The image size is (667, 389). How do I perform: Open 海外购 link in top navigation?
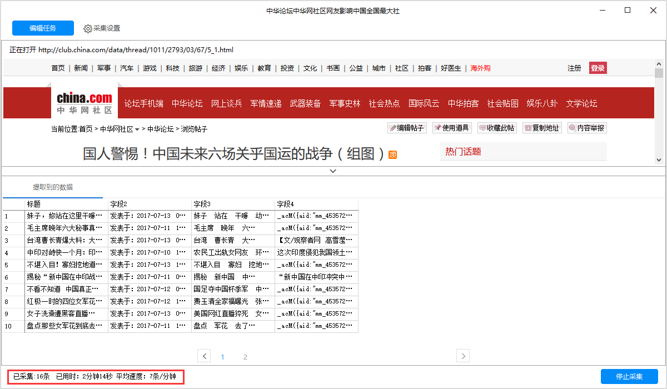coord(480,68)
